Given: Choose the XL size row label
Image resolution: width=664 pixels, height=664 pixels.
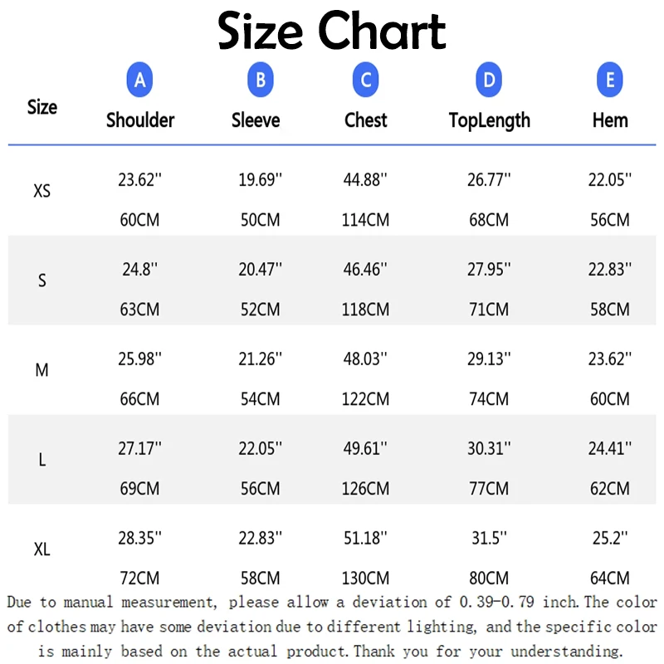Looking at the screenshot, I should (42, 549).
